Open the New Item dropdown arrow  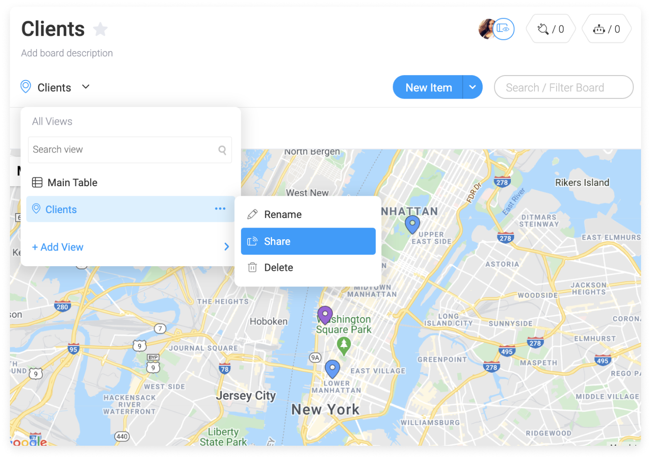click(473, 87)
